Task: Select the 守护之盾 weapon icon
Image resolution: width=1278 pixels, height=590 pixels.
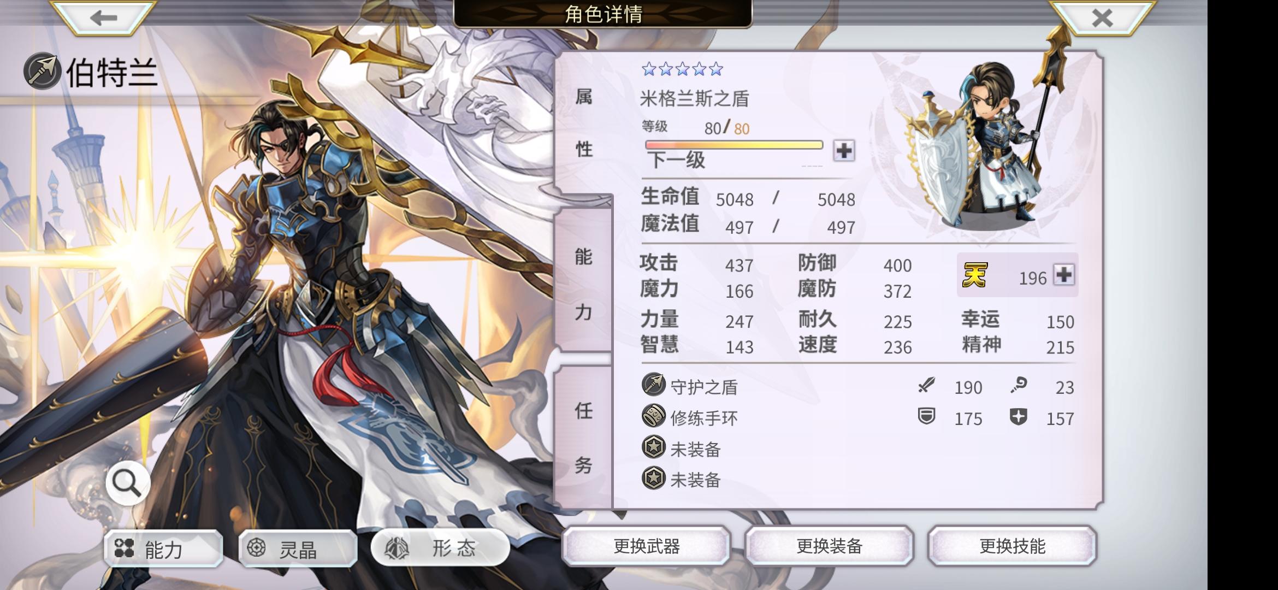Action: click(x=653, y=385)
